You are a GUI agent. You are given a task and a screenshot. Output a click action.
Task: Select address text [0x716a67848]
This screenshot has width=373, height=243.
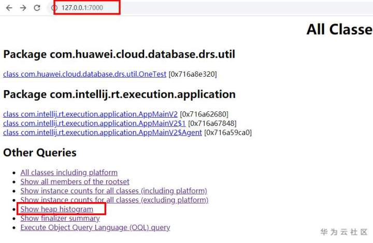212,123
